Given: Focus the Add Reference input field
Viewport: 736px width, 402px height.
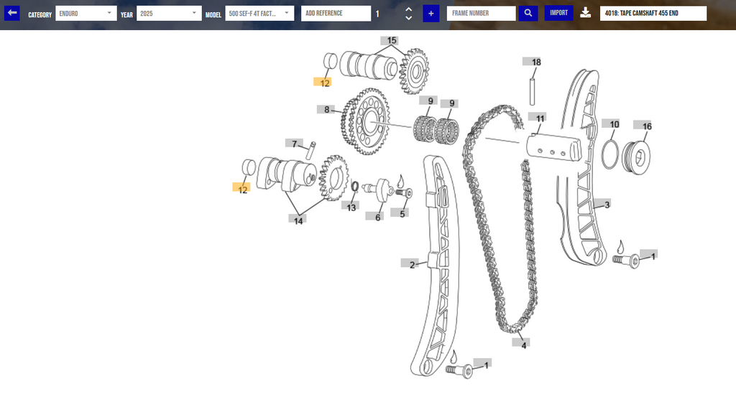Looking at the screenshot, I should 336,14.
